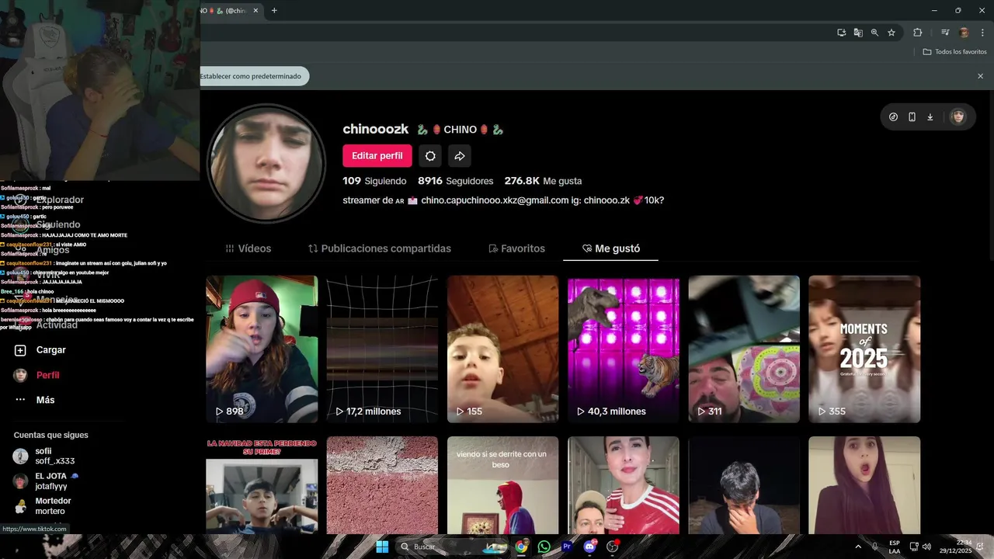Open the video with 40,3 millones views
This screenshot has width=994, height=559.
[x=624, y=349]
